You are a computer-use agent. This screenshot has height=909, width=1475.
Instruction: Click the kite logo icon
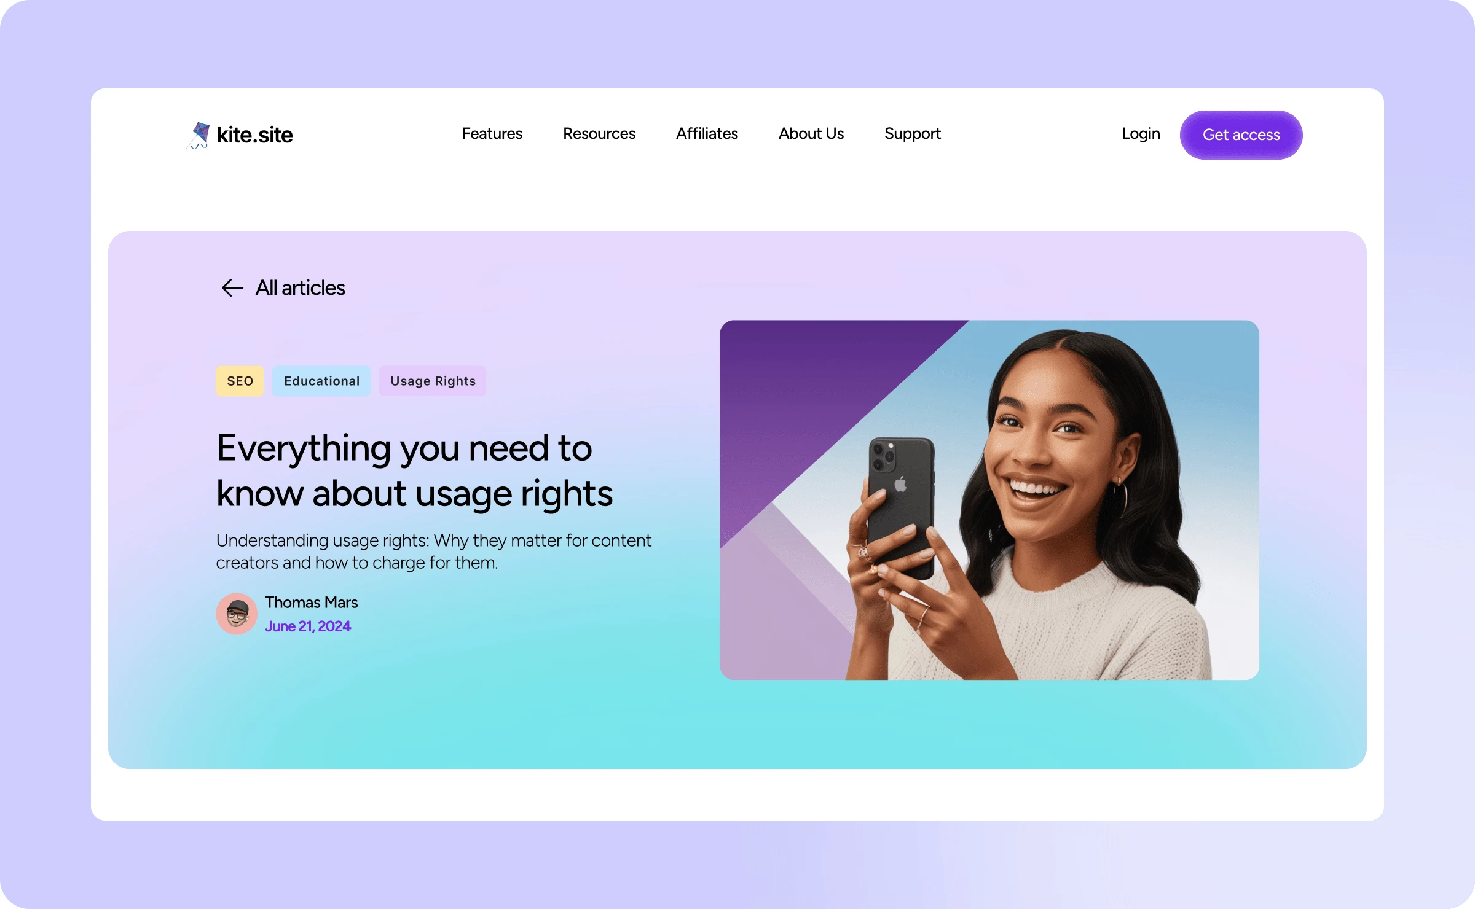pos(199,135)
